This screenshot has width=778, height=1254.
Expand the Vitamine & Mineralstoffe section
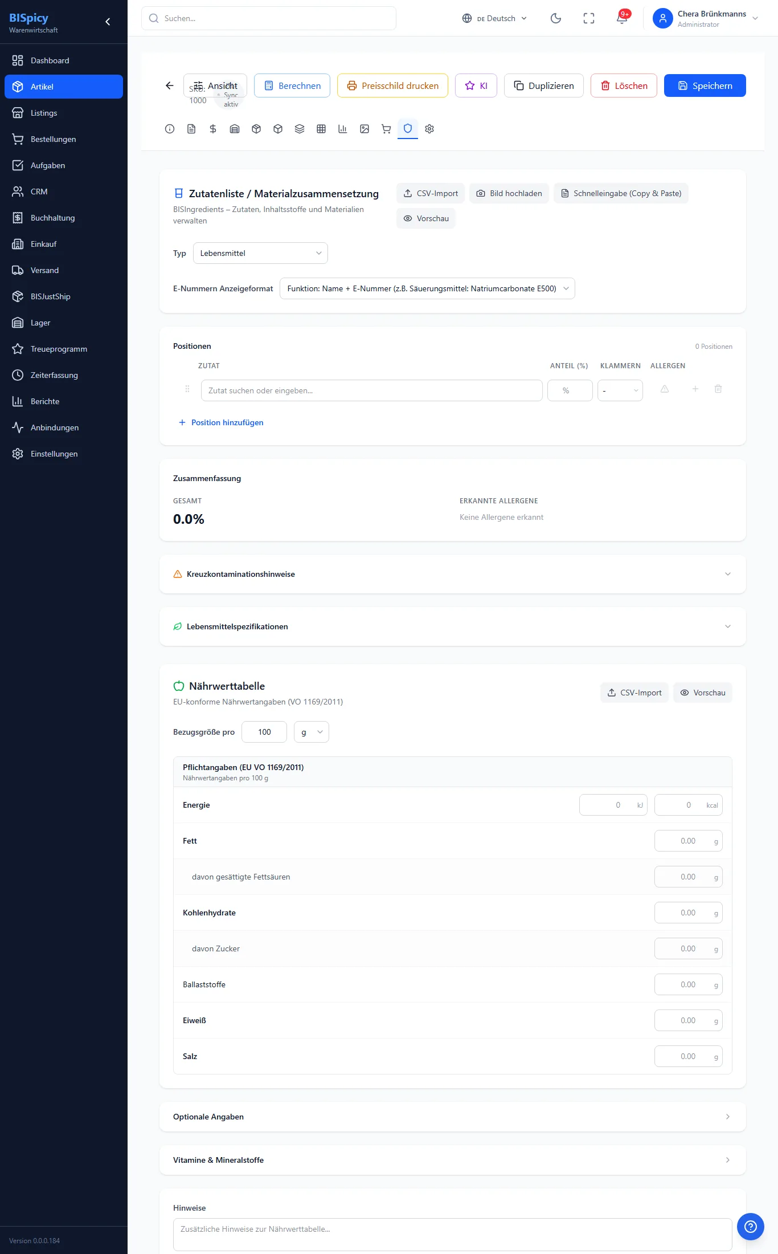[453, 1160]
